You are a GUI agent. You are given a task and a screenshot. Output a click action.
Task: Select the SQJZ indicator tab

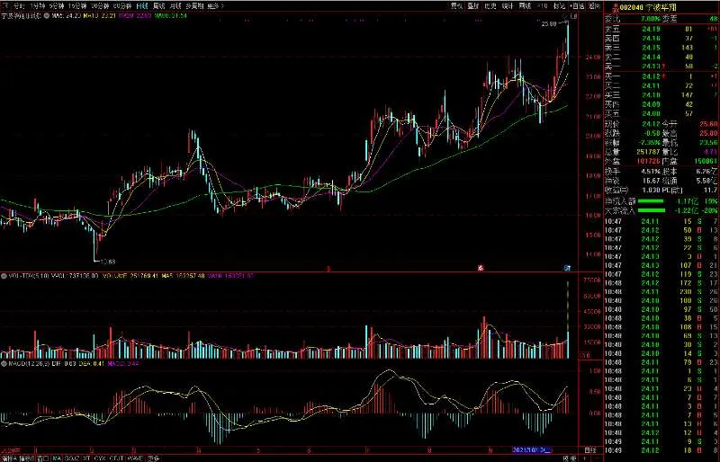pos(73,458)
